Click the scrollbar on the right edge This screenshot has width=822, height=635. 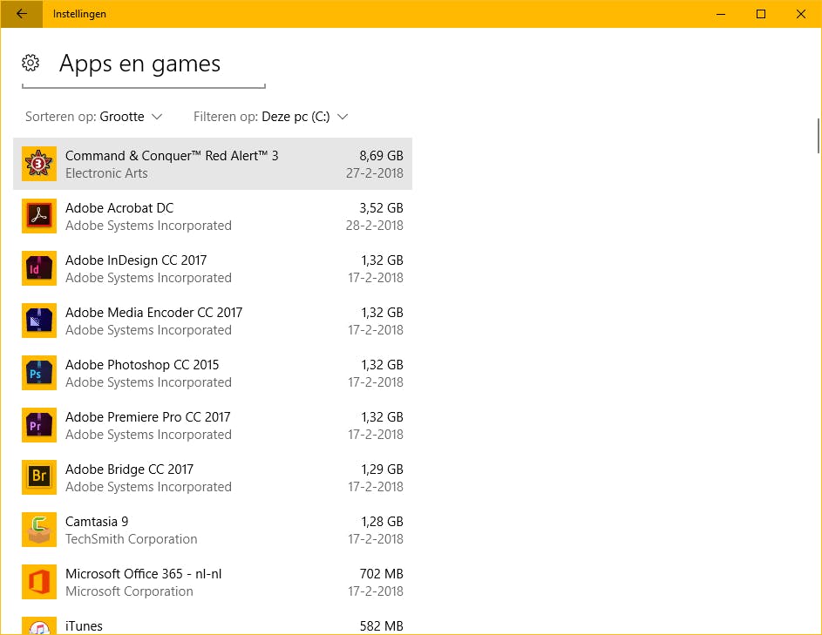(817, 135)
